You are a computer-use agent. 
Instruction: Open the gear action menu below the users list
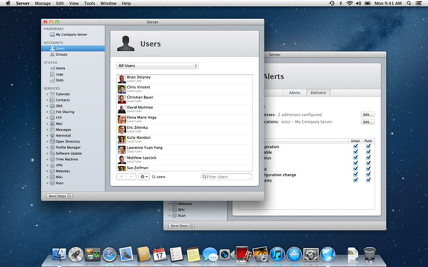click(144, 176)
